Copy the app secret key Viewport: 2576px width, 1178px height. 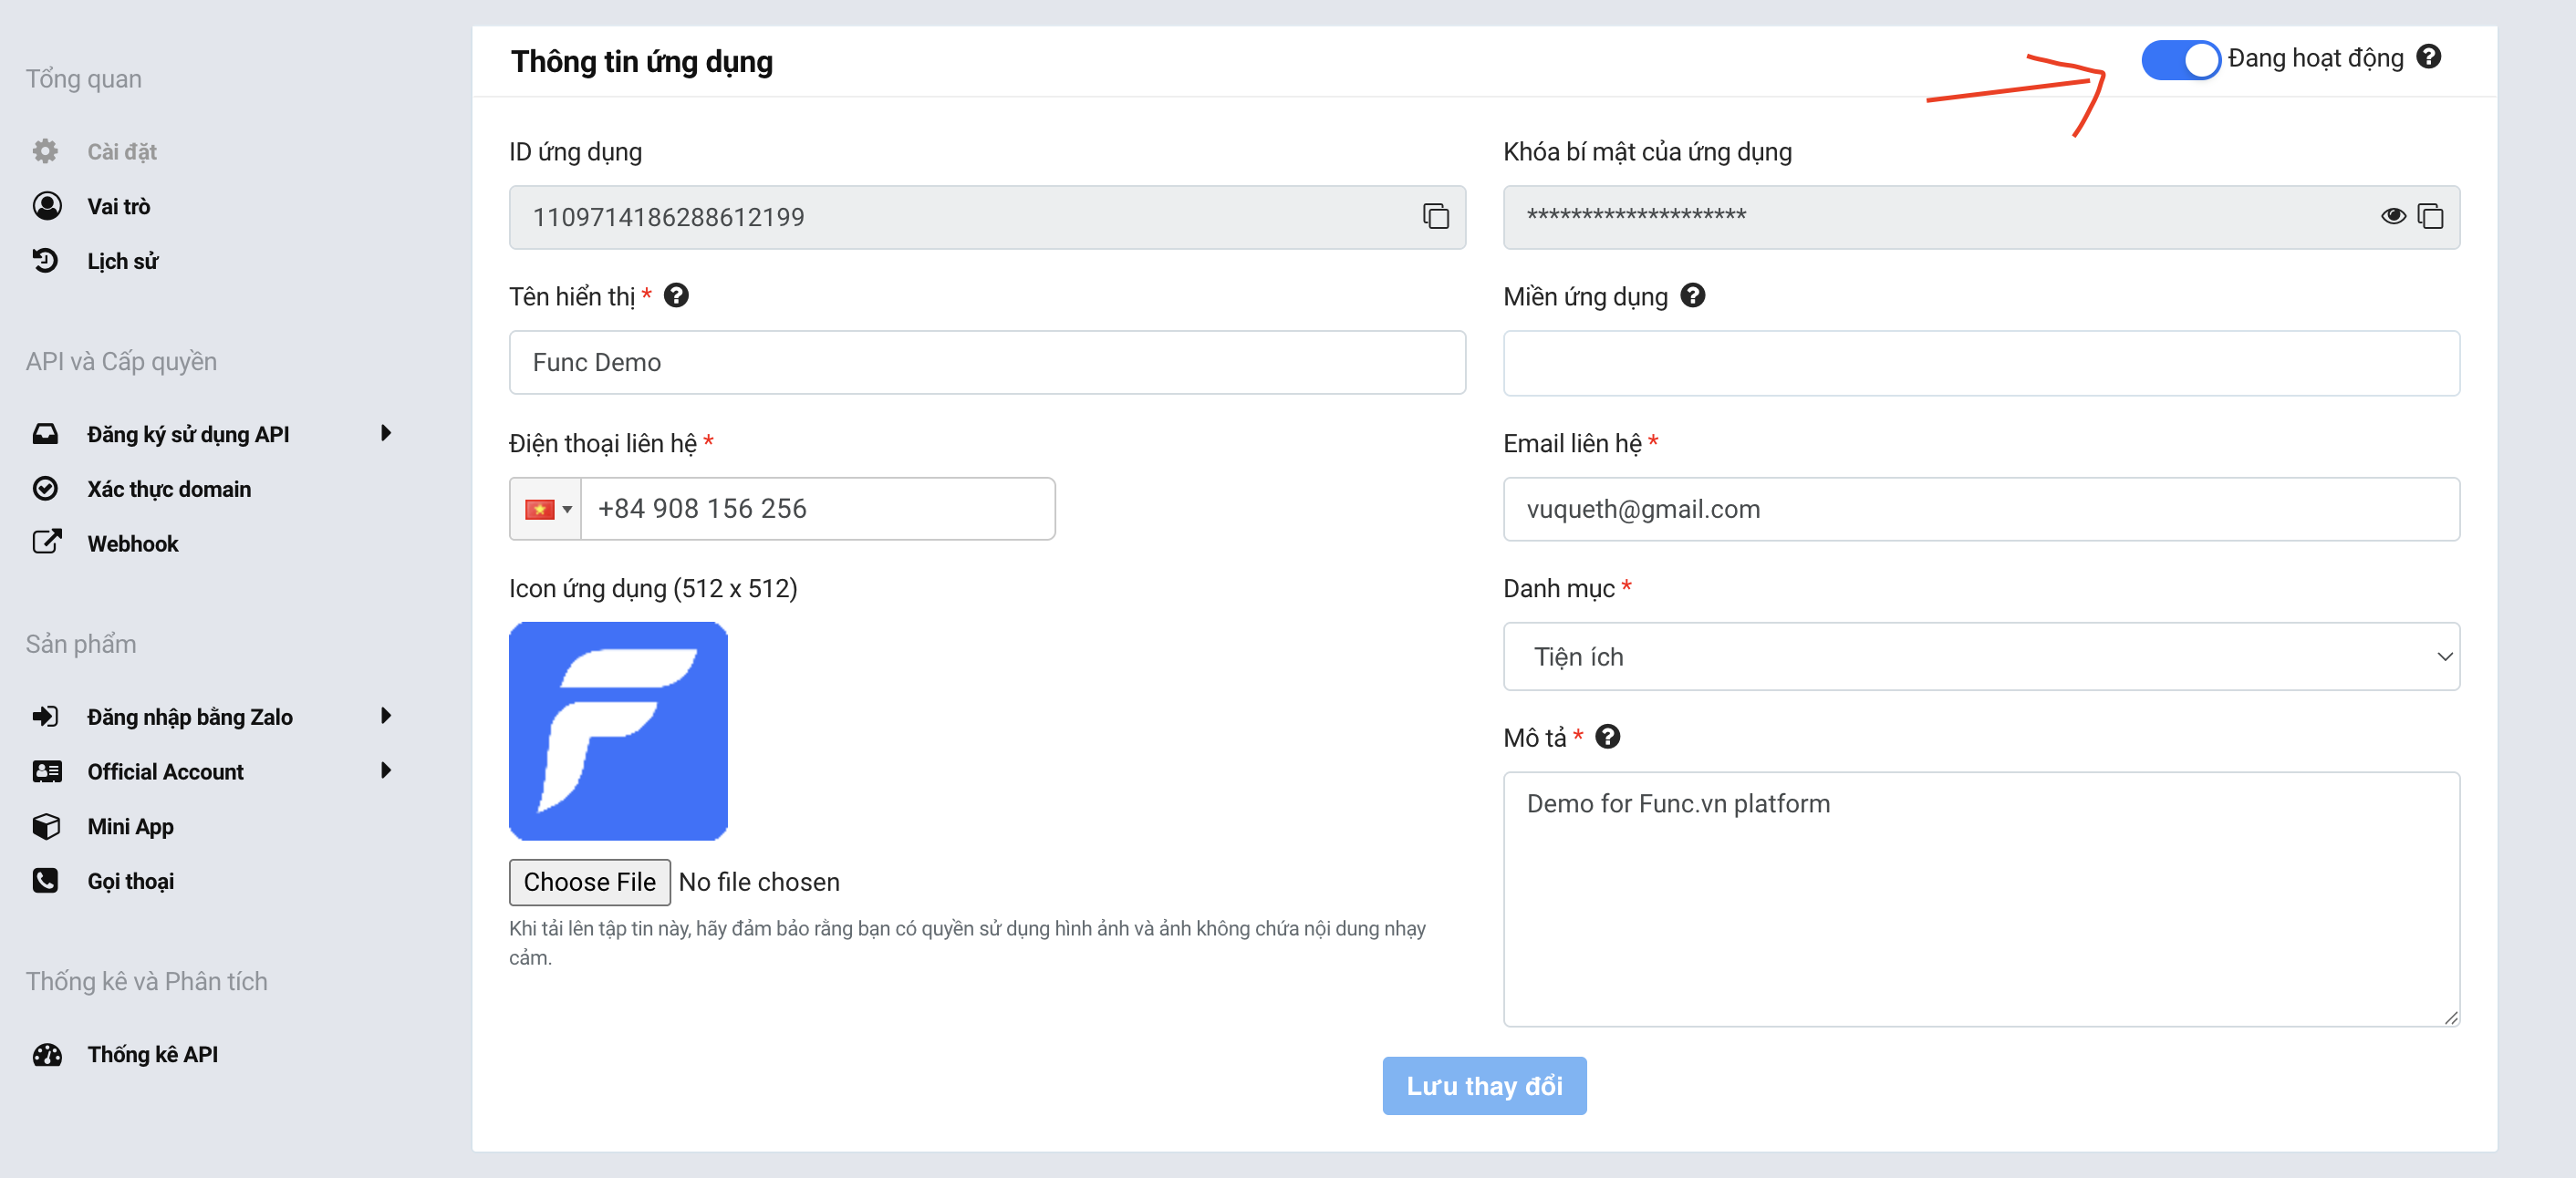click(2430, 216)
